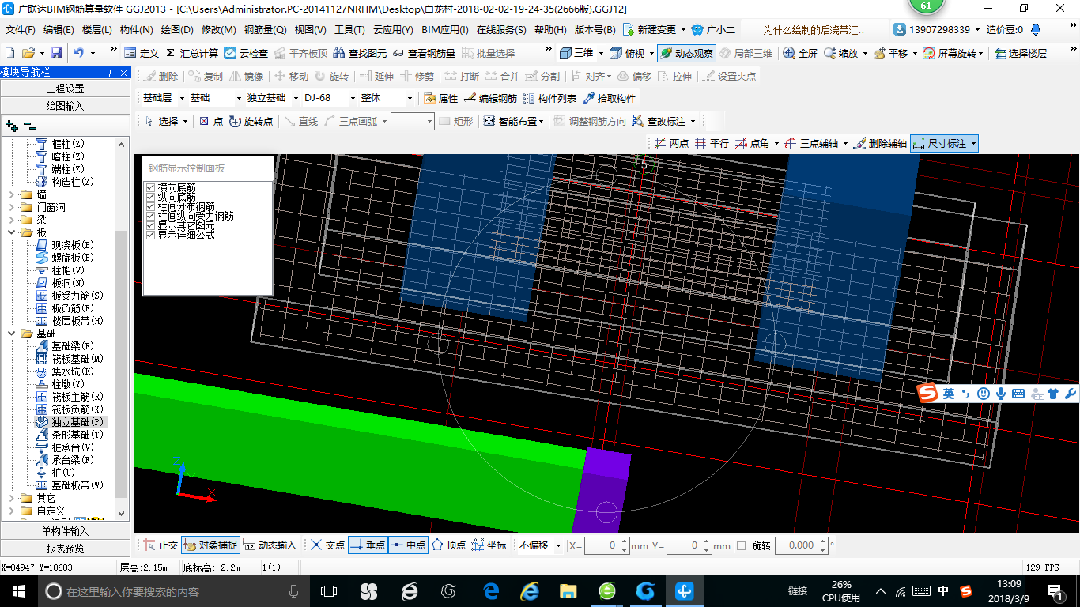Click 查找图元 find element tool
1080x607 pixels.
coord(360,53)
